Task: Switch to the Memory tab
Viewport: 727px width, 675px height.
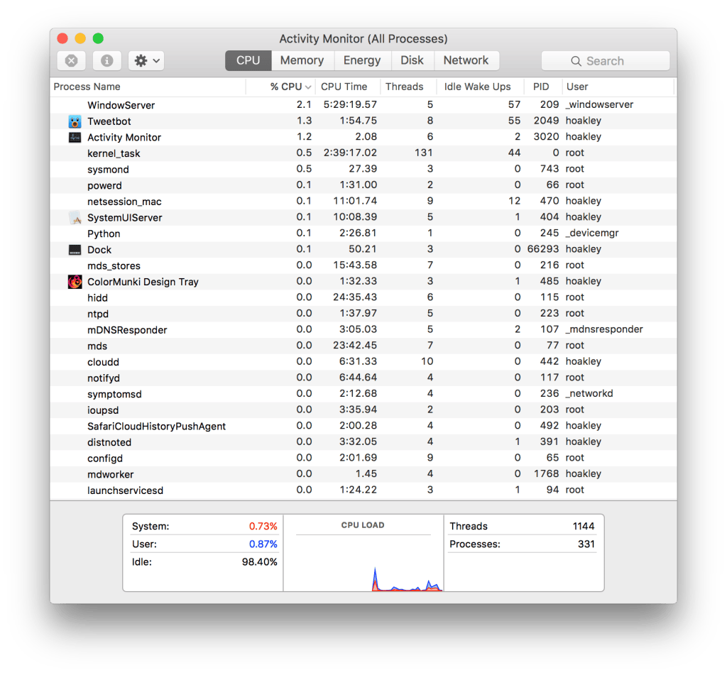Action: (302, 61)
